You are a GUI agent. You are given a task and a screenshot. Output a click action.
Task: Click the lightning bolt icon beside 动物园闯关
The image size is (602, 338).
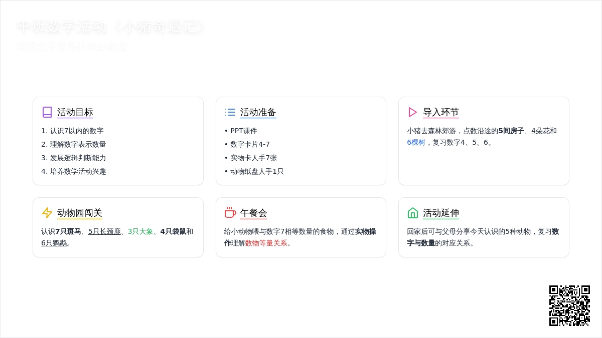[47, 213]
